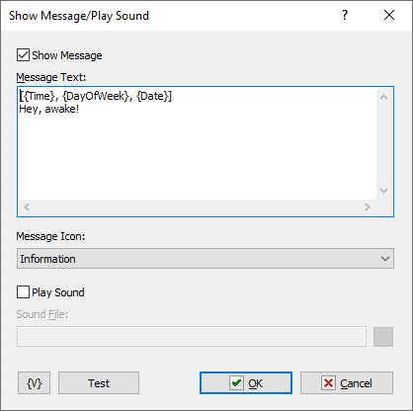Click the {DayOfWeek} variable text
Screen dimensions: 413x411
(x=95, y=96)
